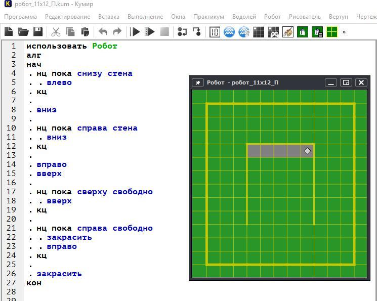The height and width of the screenshot is (301, 377).
Task: Click the robot diamond marker on the field
Action: coord(307,151)
